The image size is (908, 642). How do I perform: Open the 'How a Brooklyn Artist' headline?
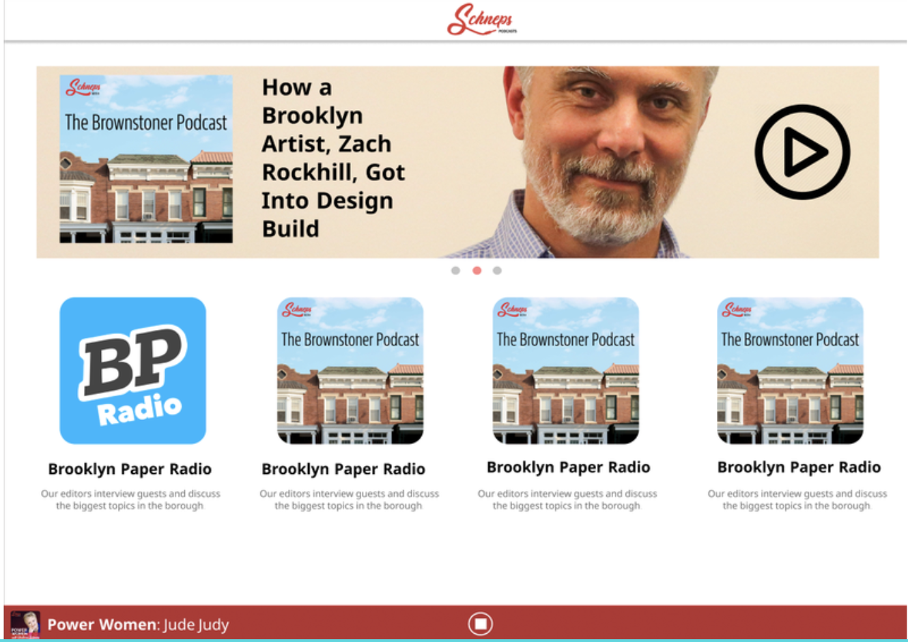334,158
